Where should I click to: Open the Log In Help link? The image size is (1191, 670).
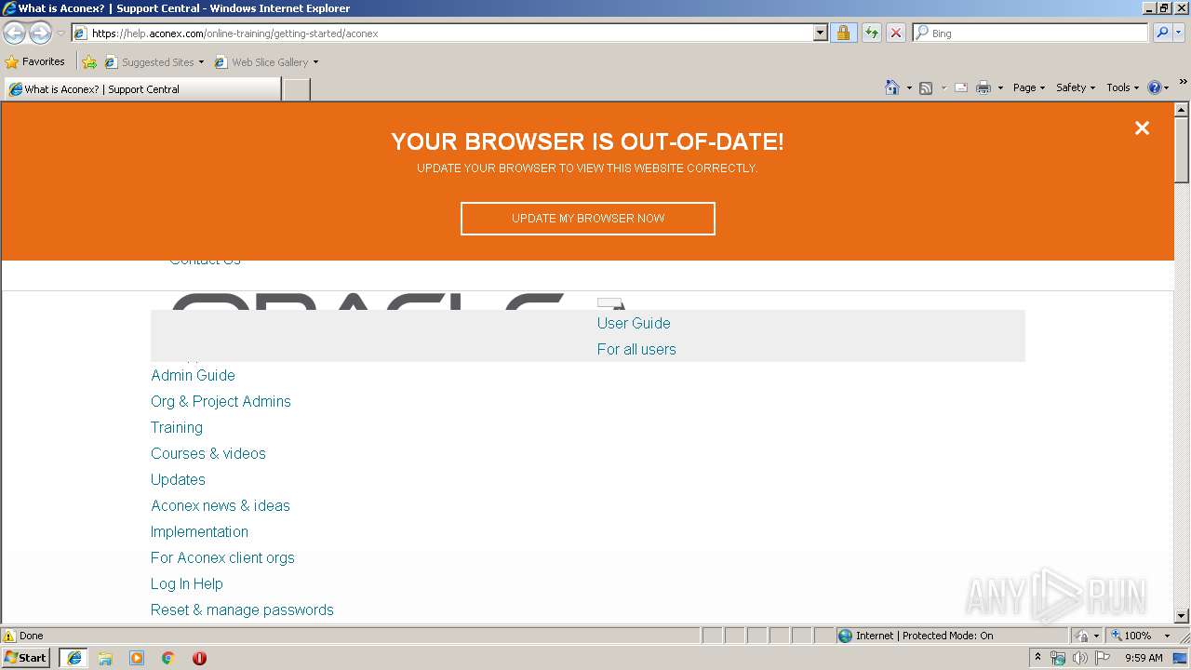pos(187,583)
